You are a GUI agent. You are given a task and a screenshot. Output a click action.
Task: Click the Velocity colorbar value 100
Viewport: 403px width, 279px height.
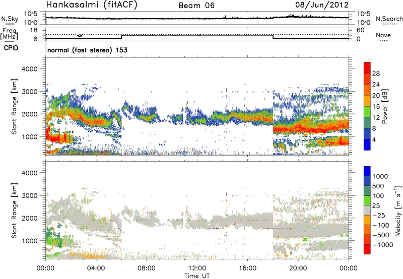click(x=378, y=196)
